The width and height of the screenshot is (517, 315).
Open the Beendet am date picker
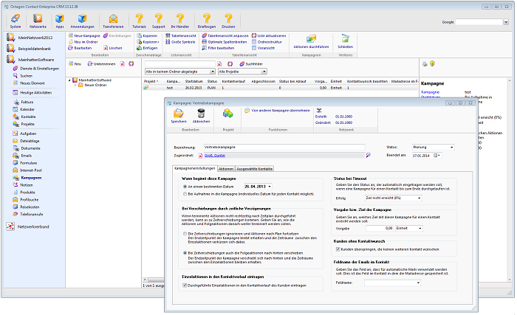tap(437, 156)
